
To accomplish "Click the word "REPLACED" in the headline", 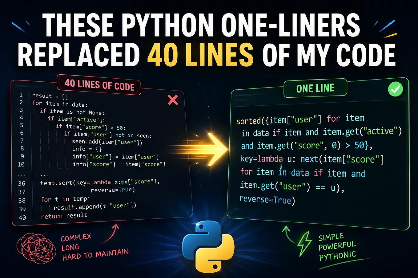I will tap(79, 55).
